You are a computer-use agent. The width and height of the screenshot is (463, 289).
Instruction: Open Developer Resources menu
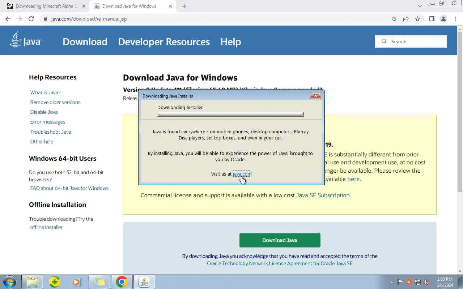[164, 42]
